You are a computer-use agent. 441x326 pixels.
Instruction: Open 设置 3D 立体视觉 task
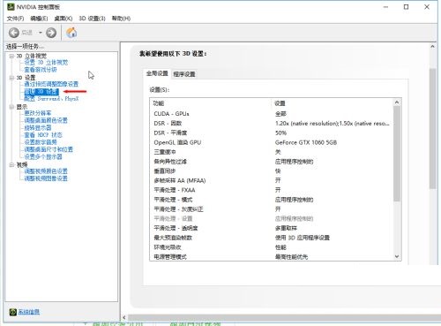[46, 63]
